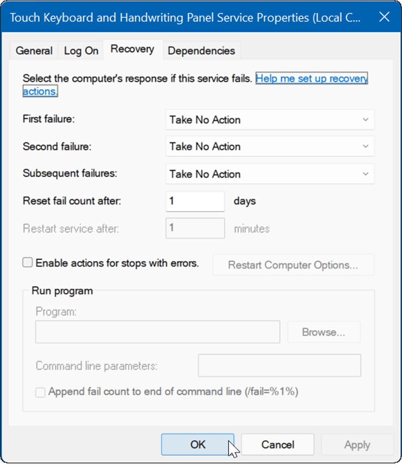
Task: Expand the Subsequent failures dropdown
Action: (270, 174)
